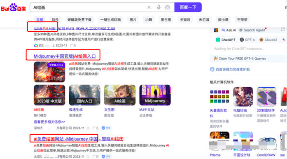Choose the ChatGPT model chip
The height and width of the screenshot is (159, 287).
click(x=226, y=40)
